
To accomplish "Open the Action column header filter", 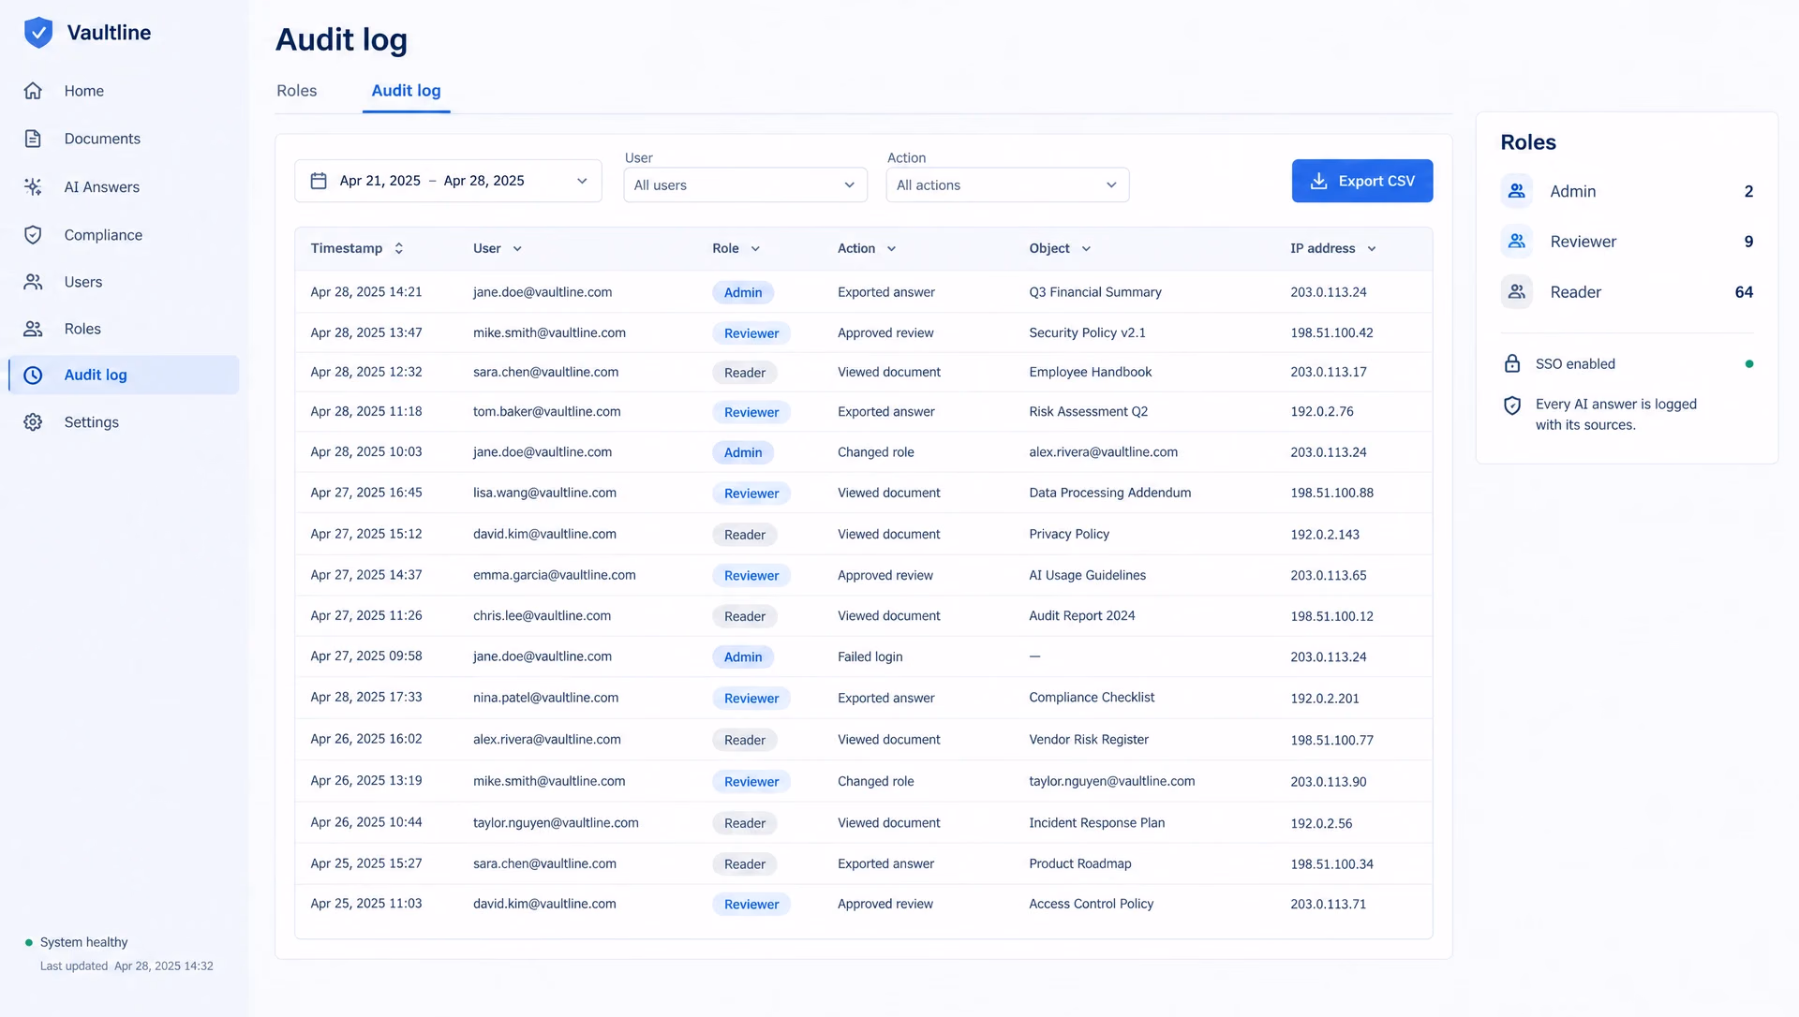I will tap(867, 248).
